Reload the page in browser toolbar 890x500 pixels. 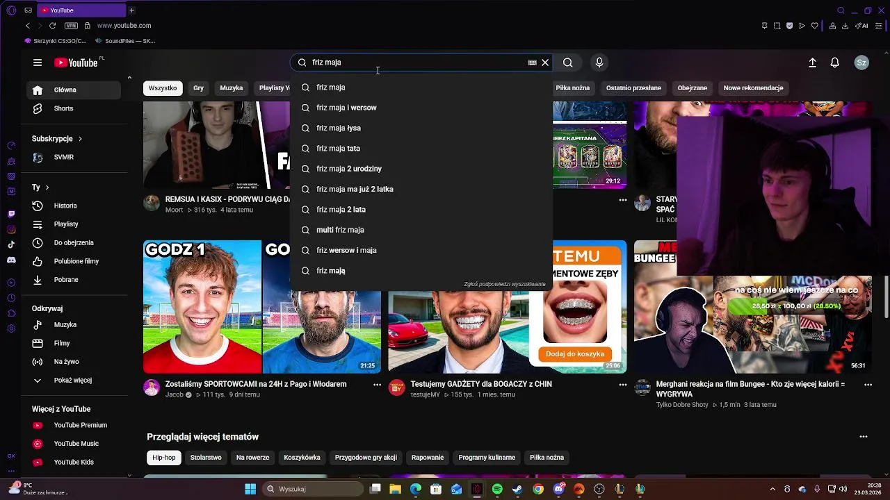[x=52, y=26]
